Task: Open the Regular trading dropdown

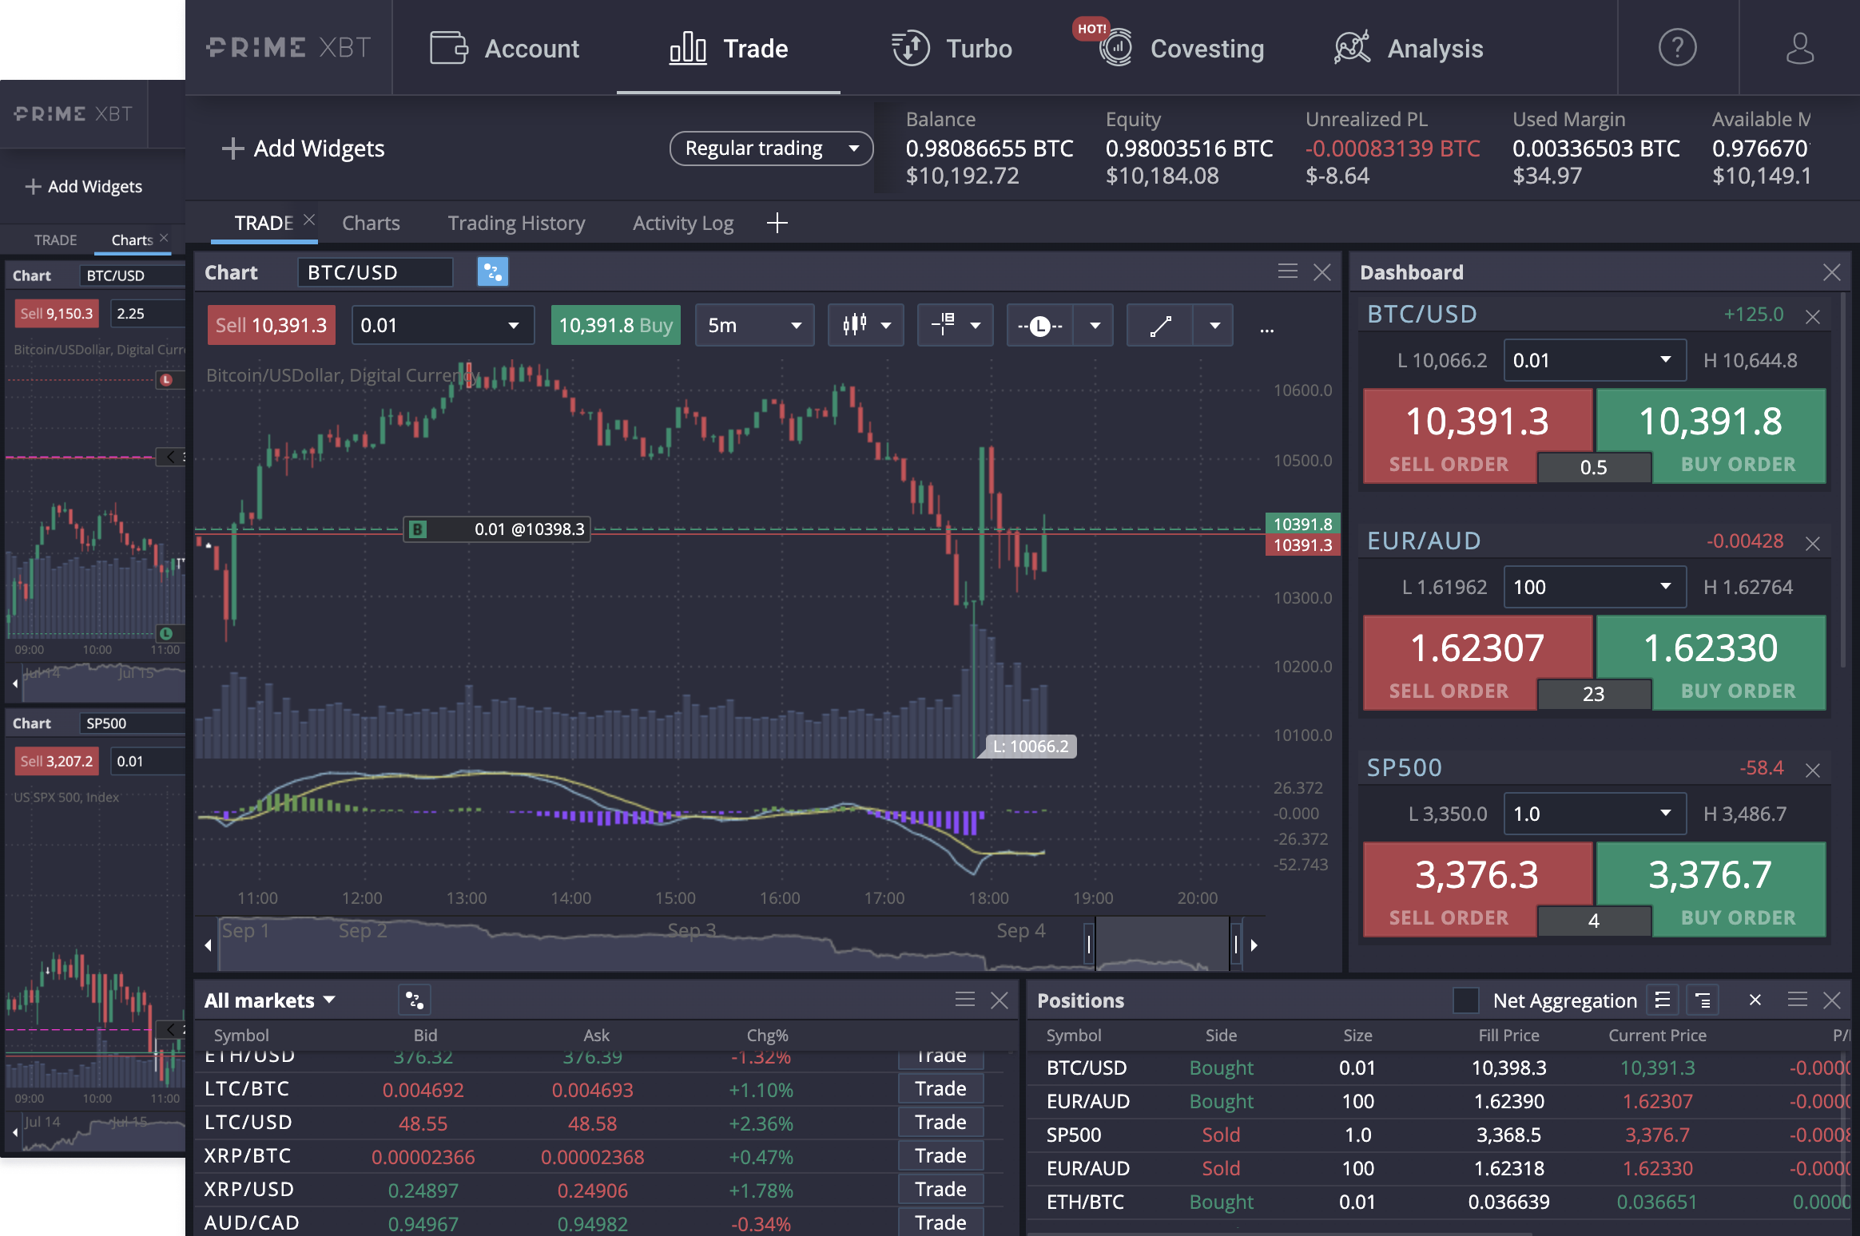Action: [769, 149]
